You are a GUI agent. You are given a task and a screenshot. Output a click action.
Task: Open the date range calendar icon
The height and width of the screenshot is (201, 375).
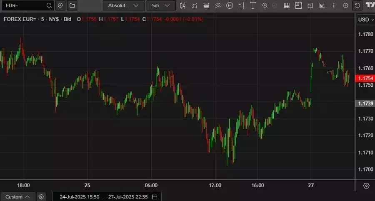pos(155,197)
